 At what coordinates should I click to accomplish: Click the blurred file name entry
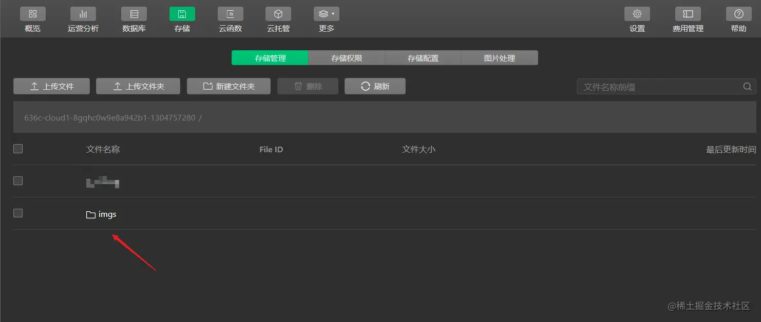click(103, 182)
